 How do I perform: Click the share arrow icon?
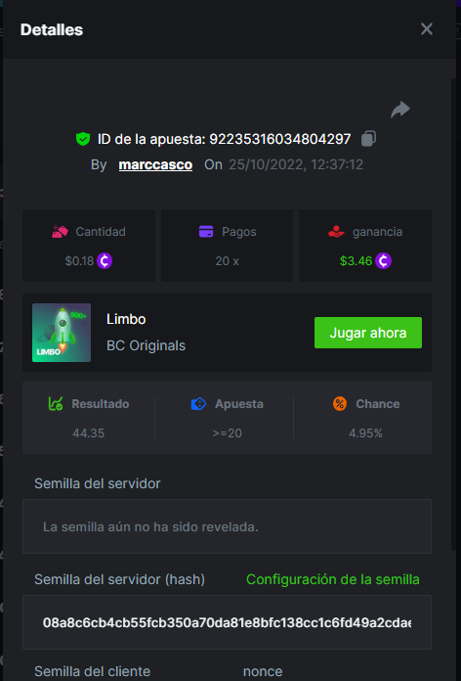400,110
